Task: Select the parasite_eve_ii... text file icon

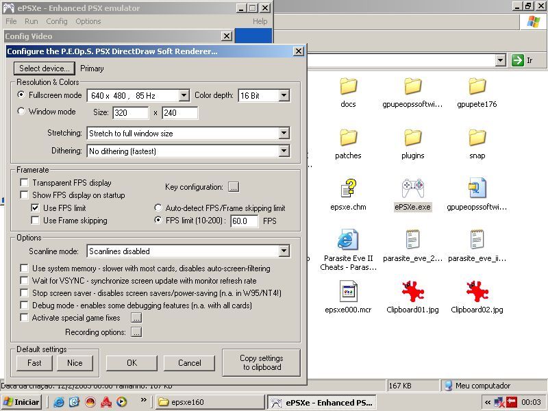Action: (477, 240)
